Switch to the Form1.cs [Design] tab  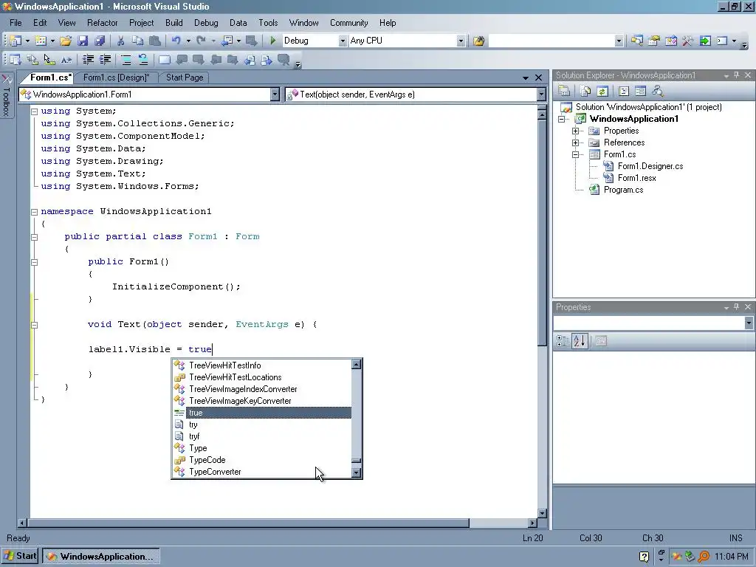pyautogui.click(x=116, y=77)
